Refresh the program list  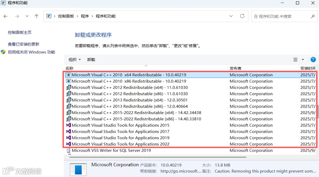pyautogui.click(x=242, y=16)
